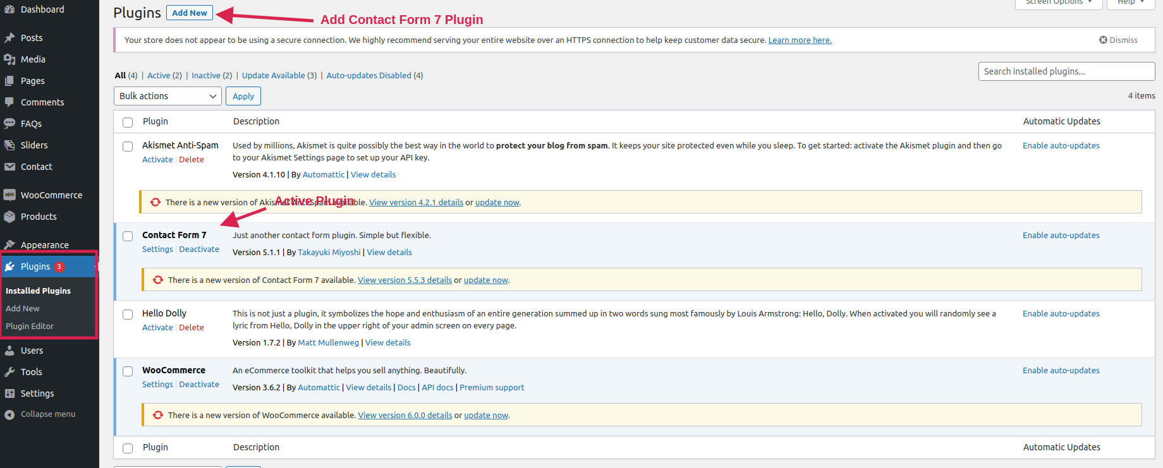The height and width of the screenshot is (468, 1163).
Task: Click the Appearance paintbrush icon
Action: [x=9, y=245]
